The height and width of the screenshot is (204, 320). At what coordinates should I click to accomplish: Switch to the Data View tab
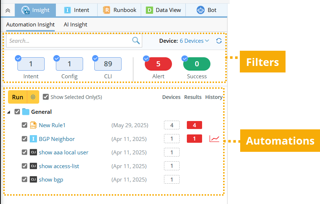click(163, 10)
